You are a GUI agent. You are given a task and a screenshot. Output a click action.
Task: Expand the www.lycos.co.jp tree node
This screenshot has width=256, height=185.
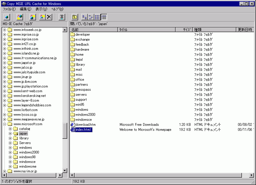pyautogui.click(x=5, y=115)
